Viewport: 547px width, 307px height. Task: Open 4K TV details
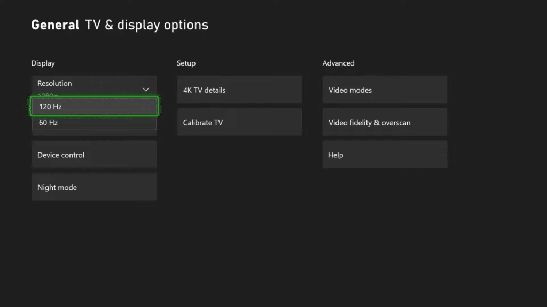click(x=239, y=90)
